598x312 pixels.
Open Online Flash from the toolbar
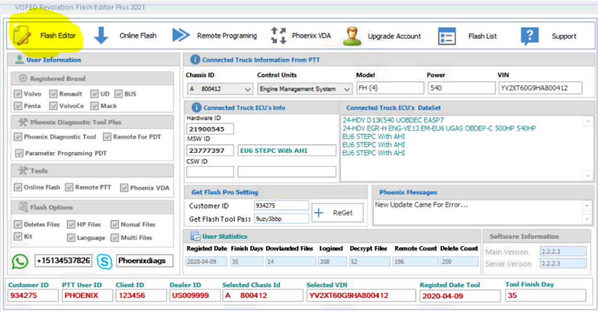pos(138,36)
